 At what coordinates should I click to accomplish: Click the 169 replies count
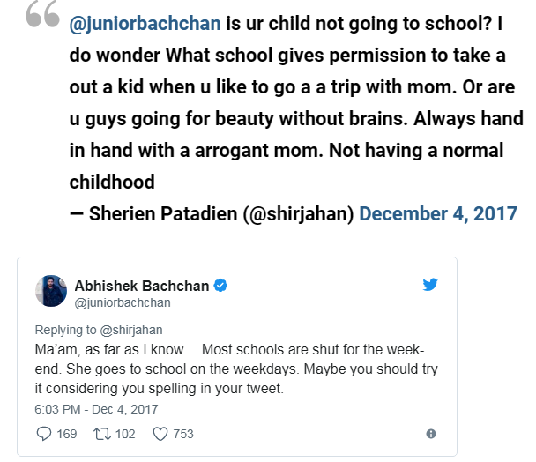click(67, 434)
